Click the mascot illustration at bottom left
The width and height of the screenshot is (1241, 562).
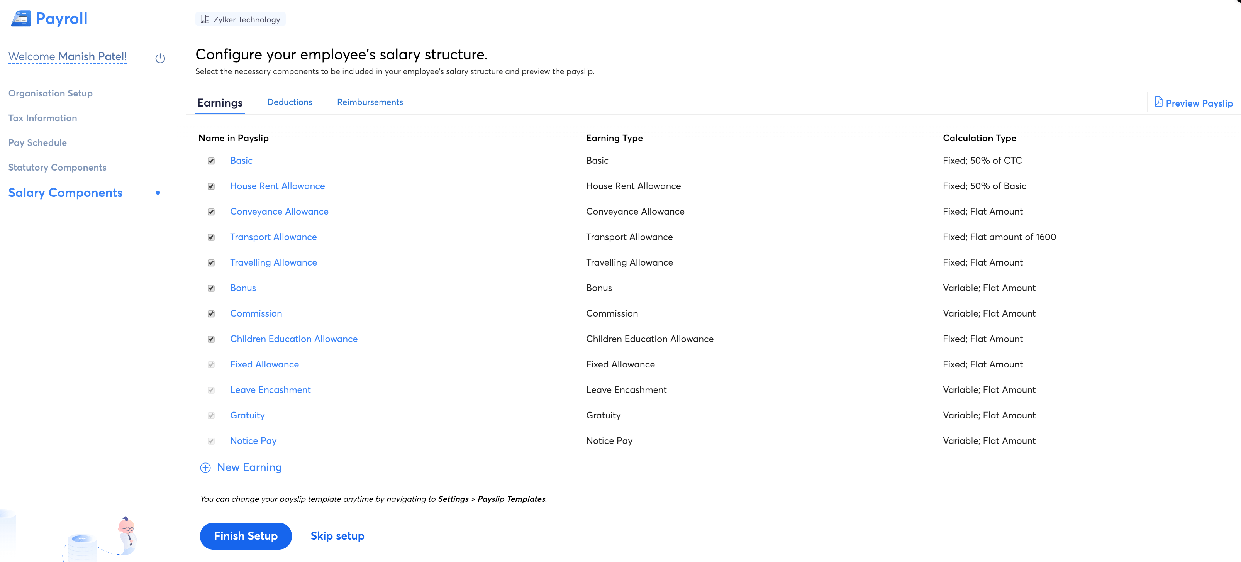(x=127, y=535)
